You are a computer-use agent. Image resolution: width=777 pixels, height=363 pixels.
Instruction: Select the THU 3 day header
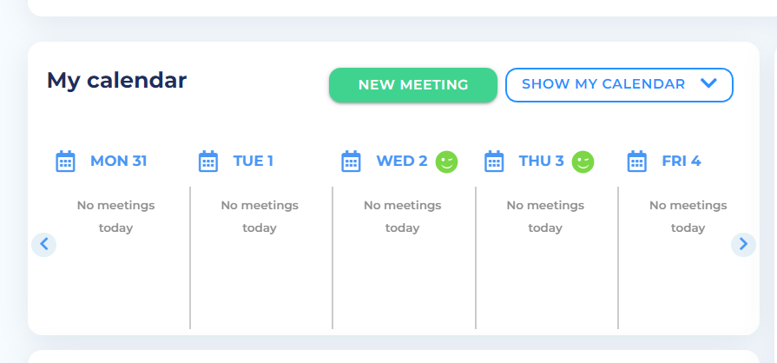point(541,162)
